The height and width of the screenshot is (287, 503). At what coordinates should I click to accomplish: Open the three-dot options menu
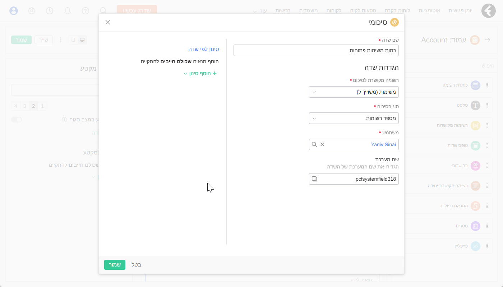(60, 40)
